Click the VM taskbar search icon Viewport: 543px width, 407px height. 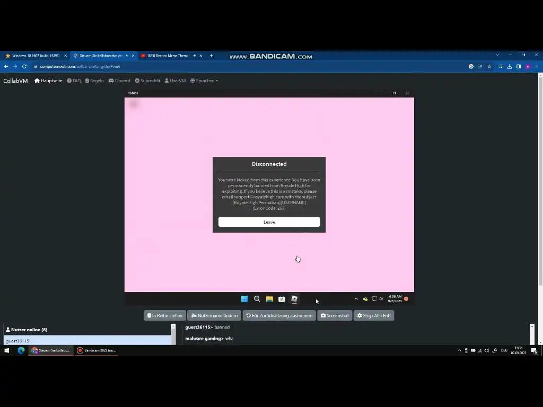point(257,299)
